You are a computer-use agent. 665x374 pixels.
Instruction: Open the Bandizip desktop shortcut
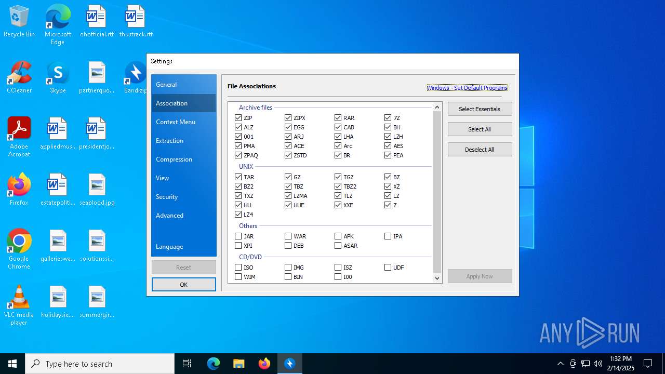pyautogui.click(x=135, y=78)
